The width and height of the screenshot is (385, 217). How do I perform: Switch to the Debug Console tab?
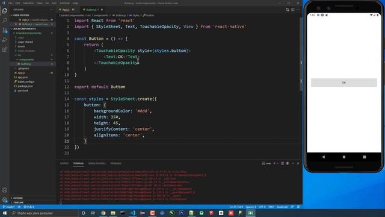97,163
